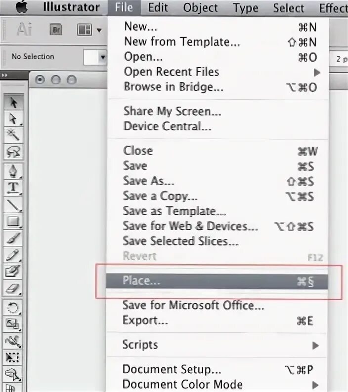Screen dimensions: 348x392
Task: Pick the Free Transform tool
Action: tap(13, 357)
